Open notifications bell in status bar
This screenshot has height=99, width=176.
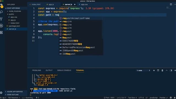175,98
